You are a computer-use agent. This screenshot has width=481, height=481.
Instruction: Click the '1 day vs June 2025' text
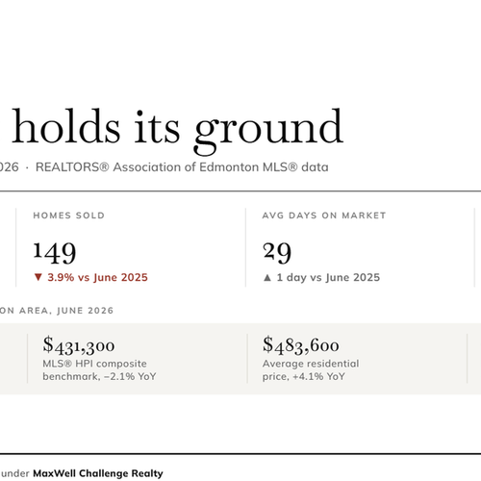(x=328, y=277)
